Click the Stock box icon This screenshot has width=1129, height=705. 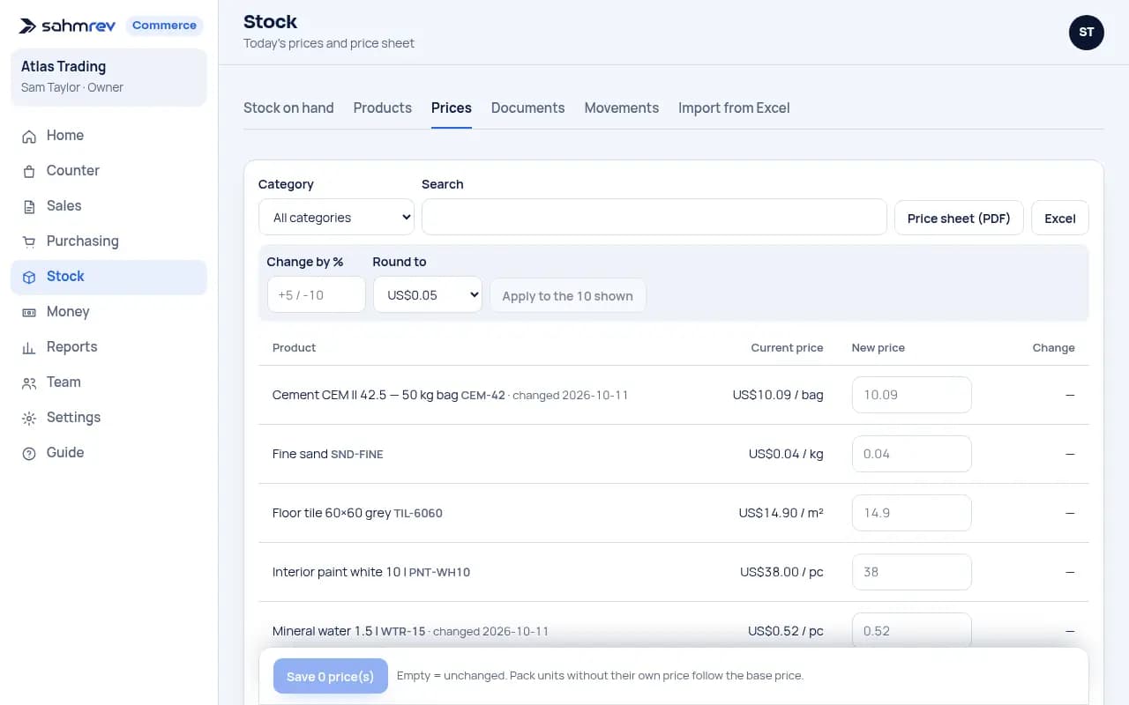tap(29, 277)
